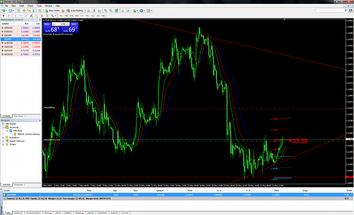Image resolution: width=354 pixels, height=215 pixels.
Task: Expand the Accounts node in Navigator
Action: 3,127
